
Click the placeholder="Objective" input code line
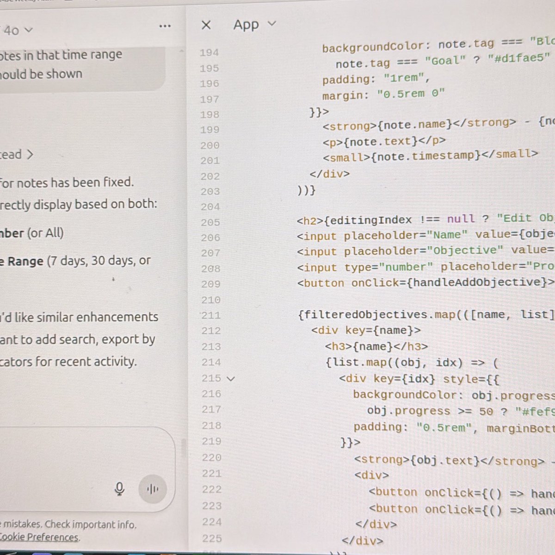pyautogui.click(x=425, y=251)
